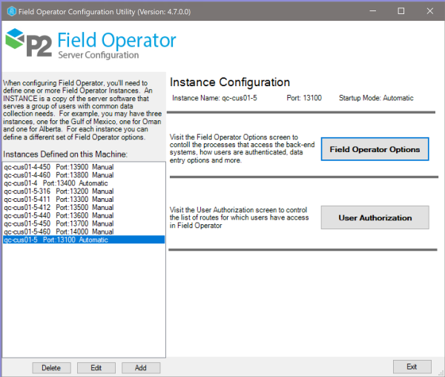Select instance qc-cus01-5-412 port 13500
Image resolution: width=445 pixels, height=377 pixels.
pos(59,207)
